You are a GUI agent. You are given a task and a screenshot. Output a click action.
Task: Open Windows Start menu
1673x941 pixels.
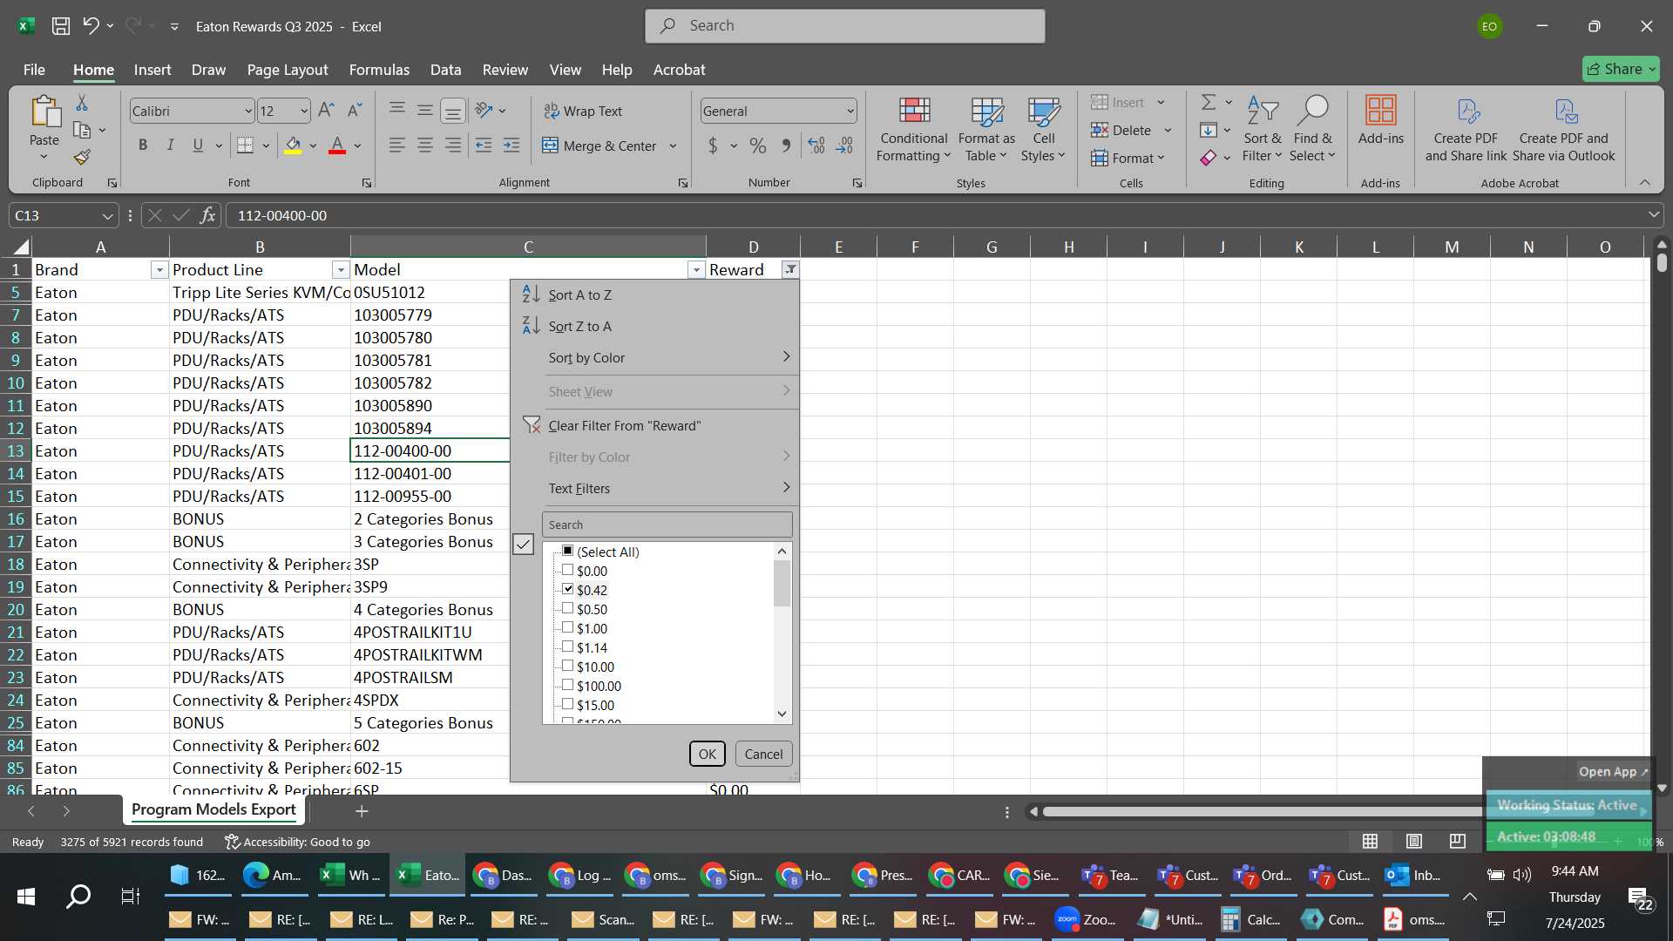(x=26, y=896)
